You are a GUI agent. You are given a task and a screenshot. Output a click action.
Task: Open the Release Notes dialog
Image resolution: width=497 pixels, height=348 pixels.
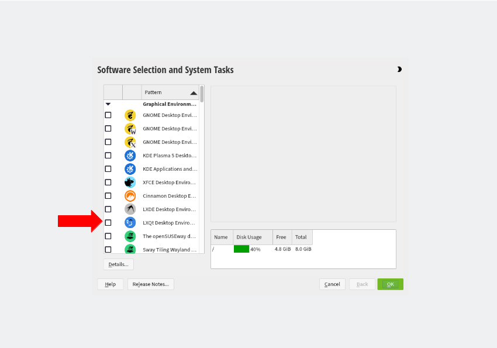150,284
